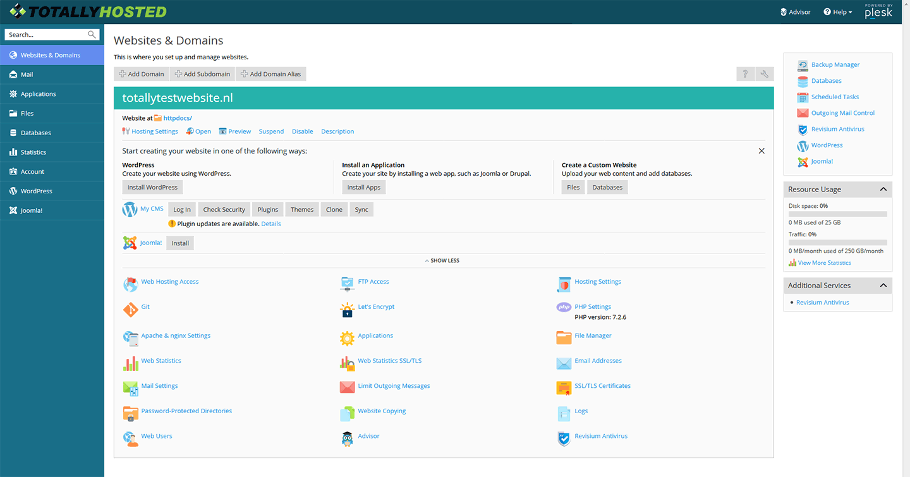Click the Git icon
The image size is (910, 477).
pos(130,310)
